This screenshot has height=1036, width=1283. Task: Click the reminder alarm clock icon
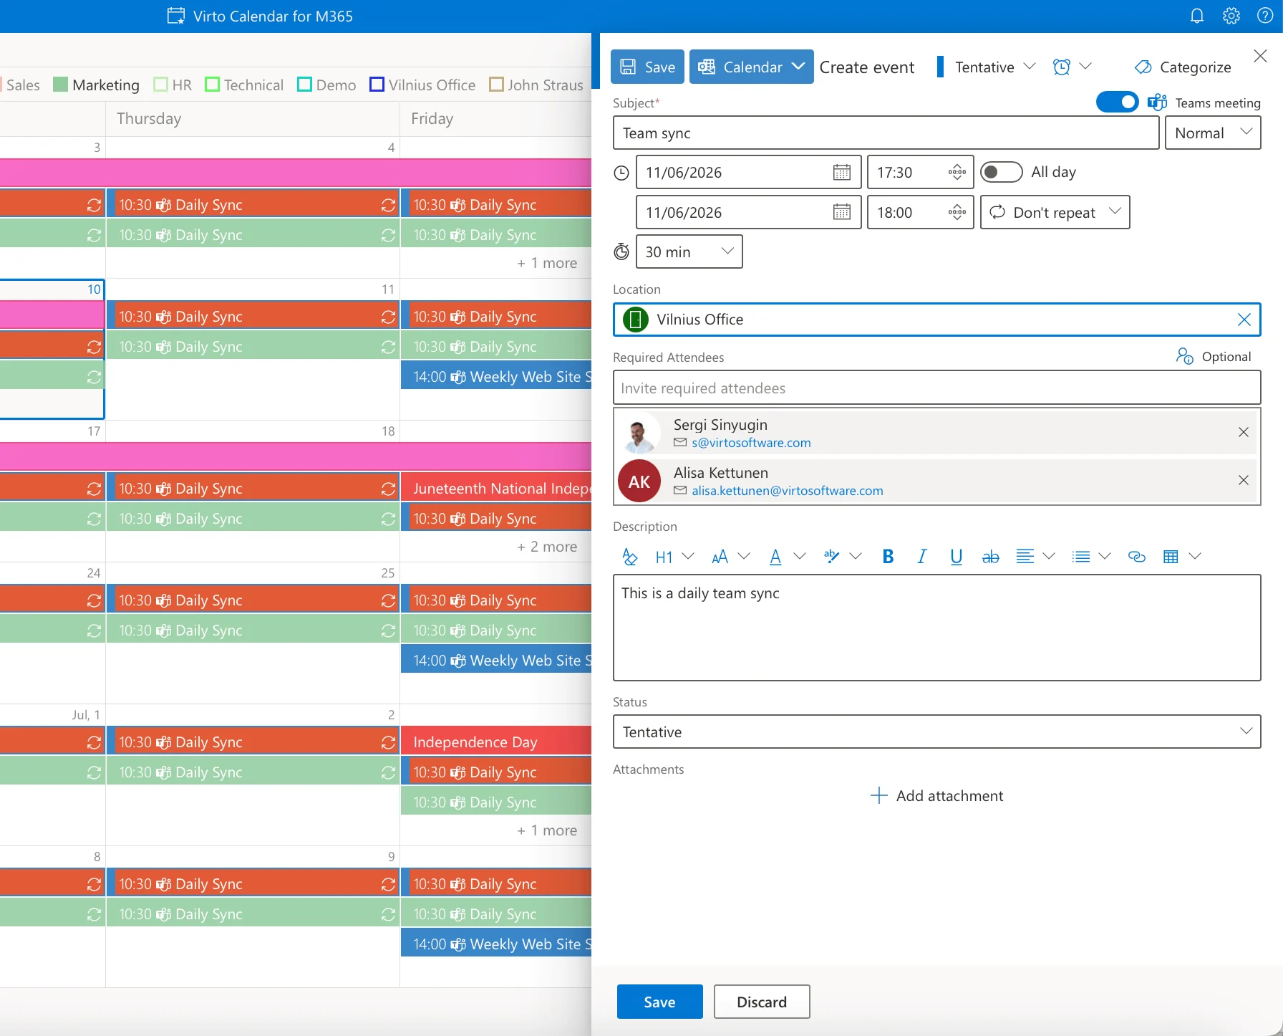(x=1061, y=67)
